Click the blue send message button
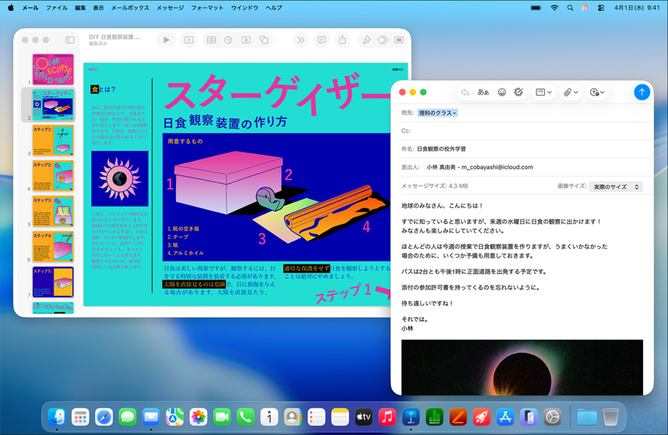668x435 pixels. click(642, 92)
